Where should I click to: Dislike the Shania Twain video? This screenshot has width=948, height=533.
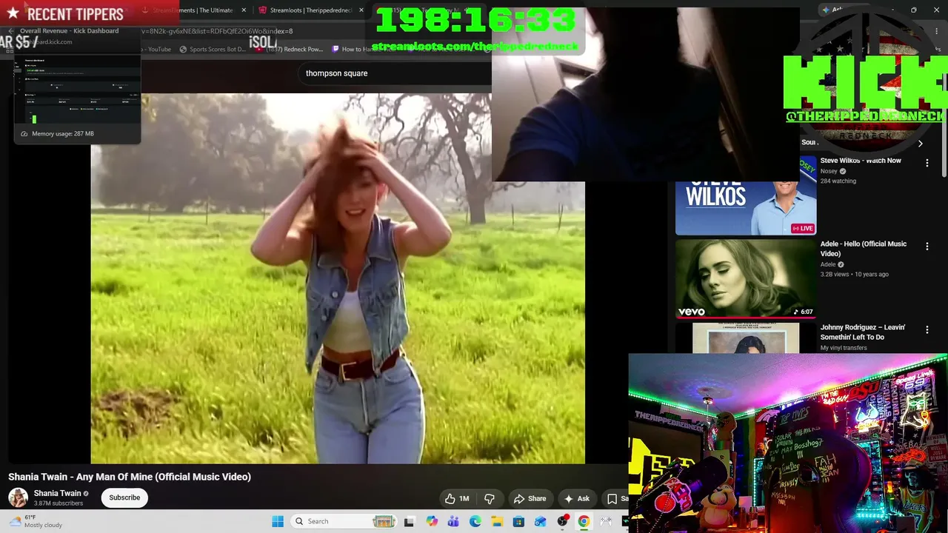pyautogui.click(x=490, y=499)
